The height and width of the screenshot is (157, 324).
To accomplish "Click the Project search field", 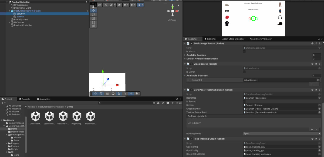I will [x=126, y=103].
